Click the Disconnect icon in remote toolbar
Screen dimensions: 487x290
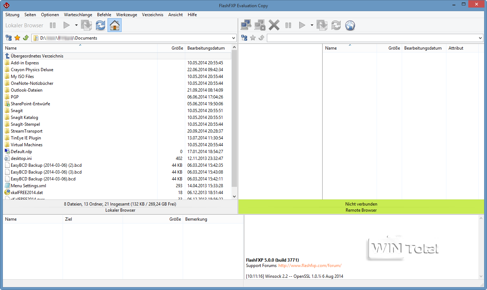(260, 25)
